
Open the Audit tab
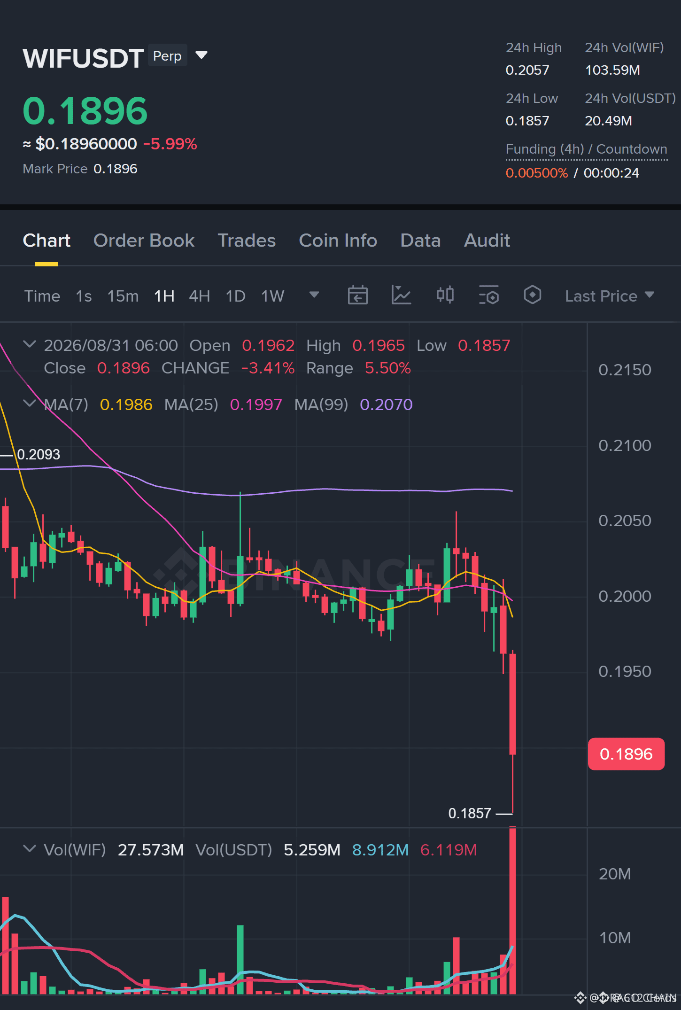(x=487, y=241)
